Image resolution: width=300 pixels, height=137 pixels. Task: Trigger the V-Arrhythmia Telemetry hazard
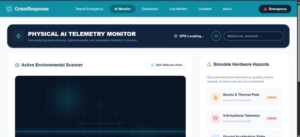[271, 118]
